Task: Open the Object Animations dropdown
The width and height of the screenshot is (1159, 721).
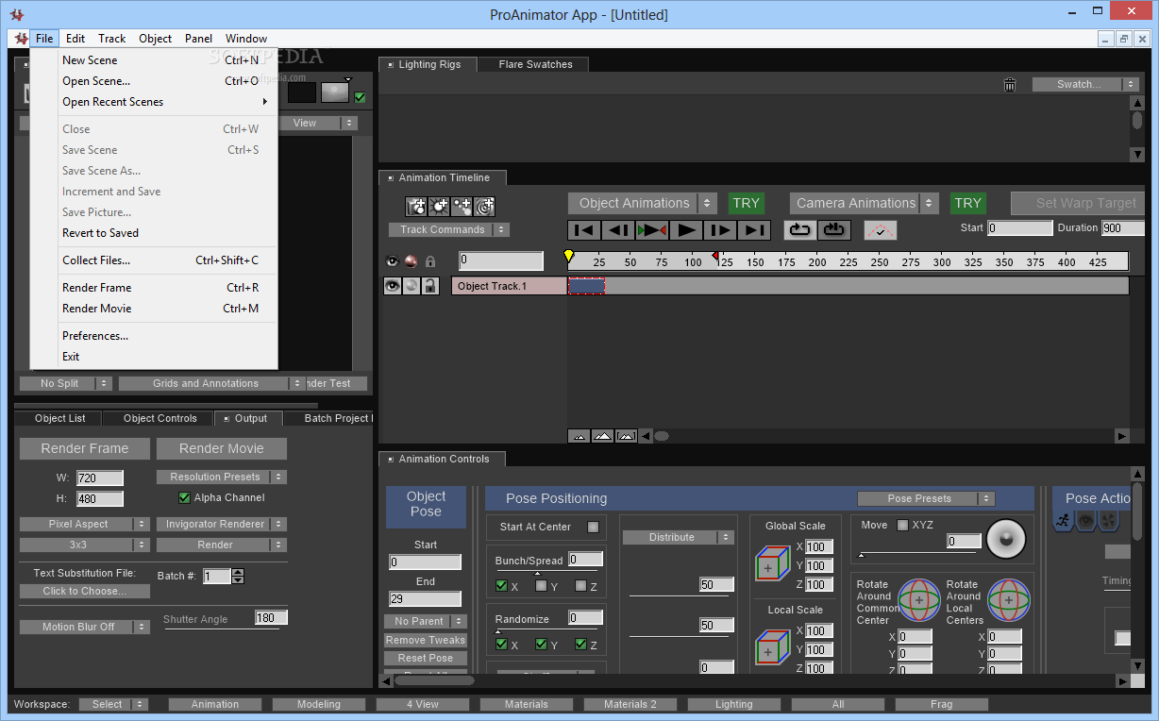Action: pyautogui.click(x=644, y=203)
